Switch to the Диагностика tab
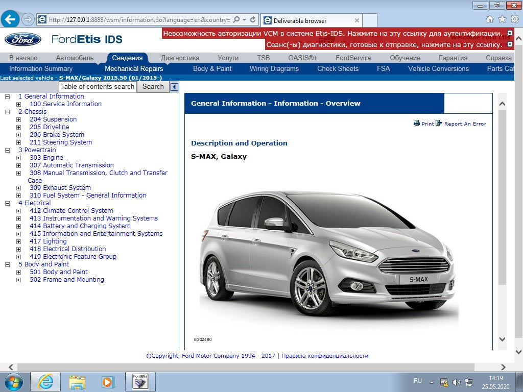523x392 pixels. (180, 58)
